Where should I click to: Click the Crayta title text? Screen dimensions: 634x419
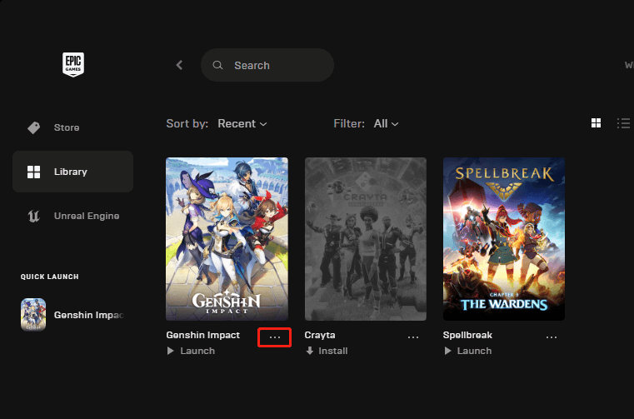[x=320, y=335]
